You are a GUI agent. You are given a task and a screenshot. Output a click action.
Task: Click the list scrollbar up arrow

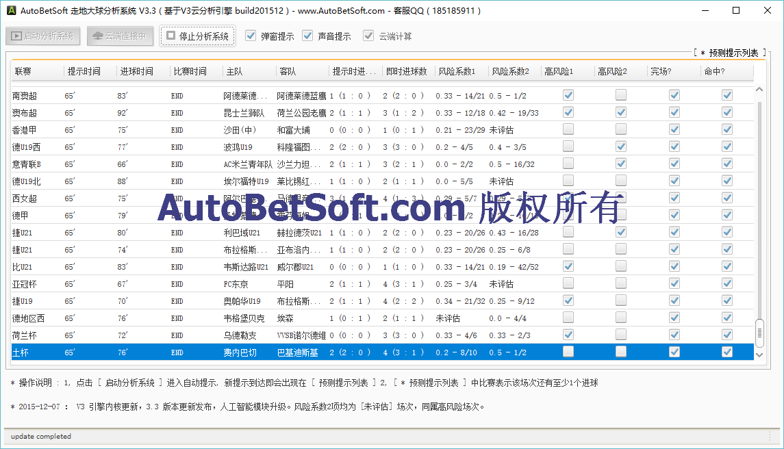coord(759,89)
